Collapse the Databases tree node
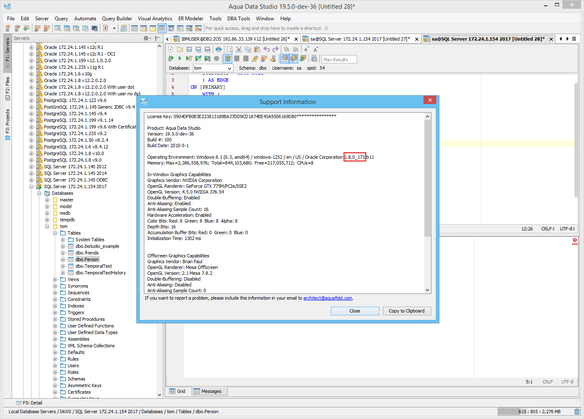 [39, 193]
